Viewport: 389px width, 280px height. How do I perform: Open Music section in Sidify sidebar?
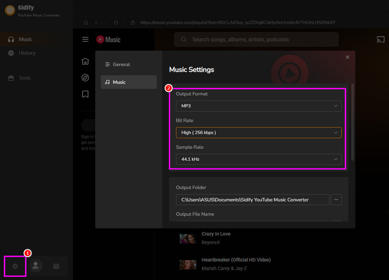(x=36, y=39)
